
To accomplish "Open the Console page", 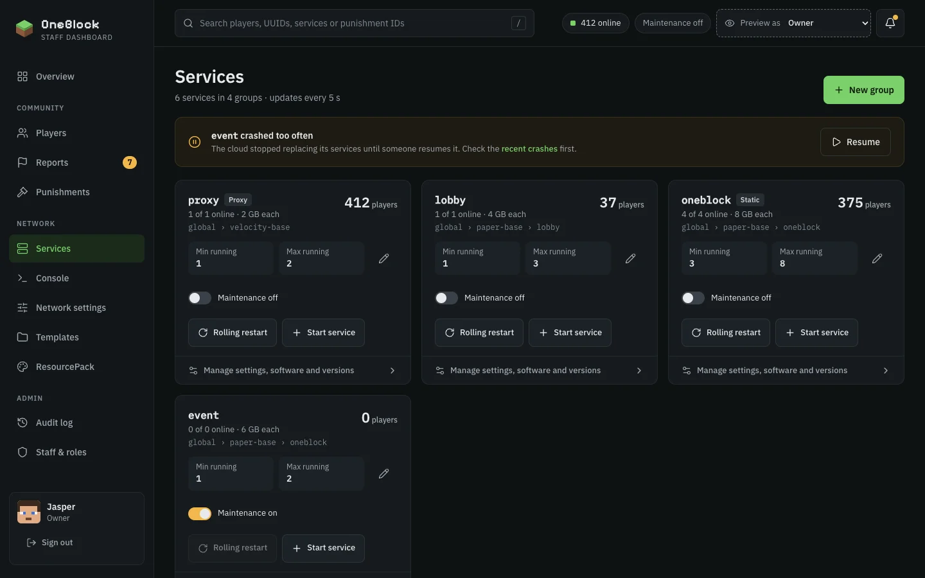I will click(x=77, y=278).
